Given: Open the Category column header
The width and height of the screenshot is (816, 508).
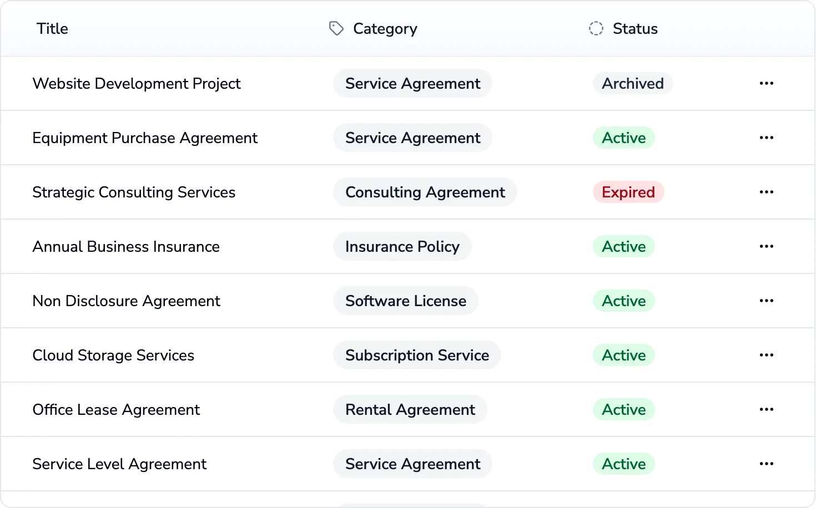Looking at the screenshot, I should coord(385,28).
